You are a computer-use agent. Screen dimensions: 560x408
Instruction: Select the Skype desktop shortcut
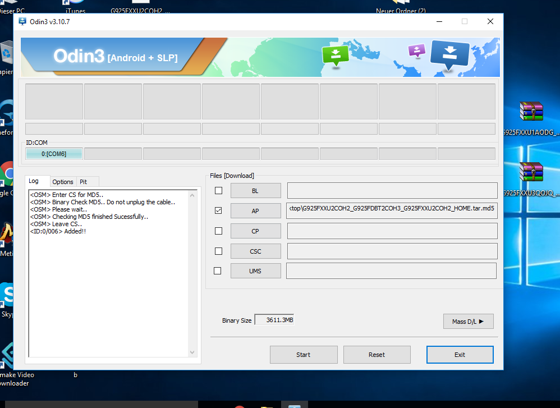6,299
